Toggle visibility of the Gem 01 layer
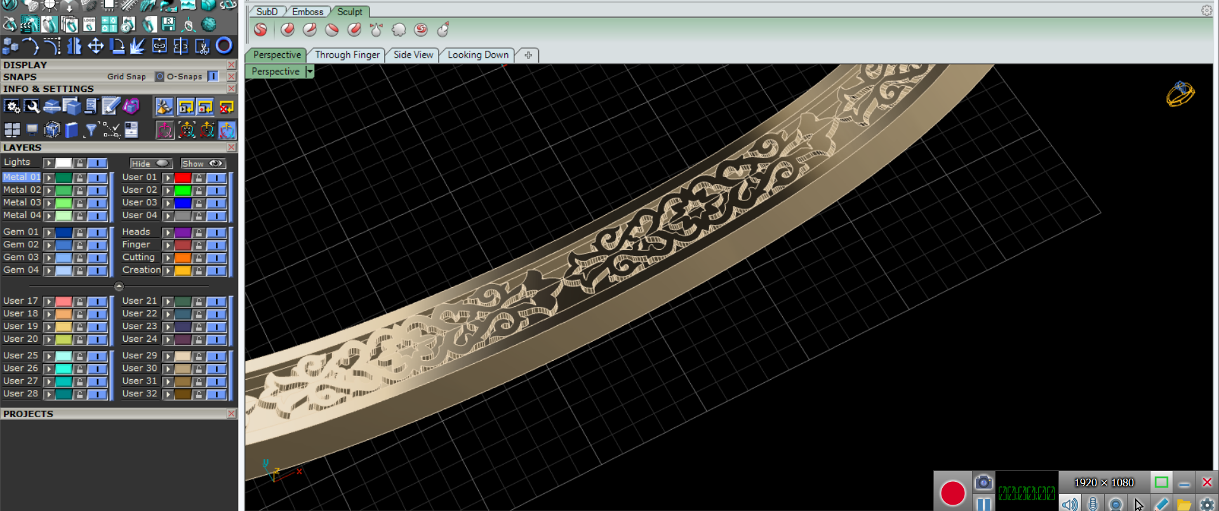1219x511 pixels. pos(97,233)
